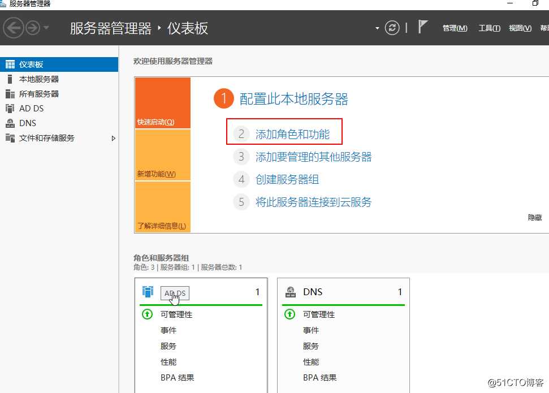Open 文件和存储服务 in the sidebar
The height and width of the screenshot is (393, 549).
click(59, 138)
